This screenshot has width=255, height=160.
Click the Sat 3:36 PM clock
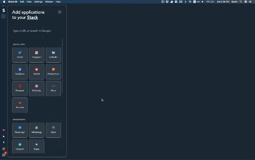[223, 2]
